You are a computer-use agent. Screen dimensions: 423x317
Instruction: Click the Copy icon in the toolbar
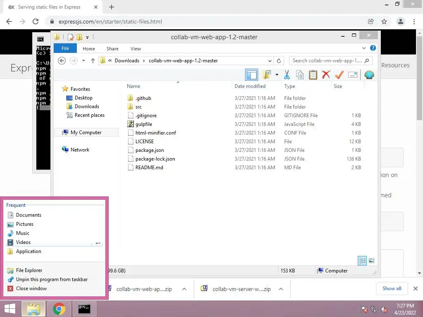300,75
